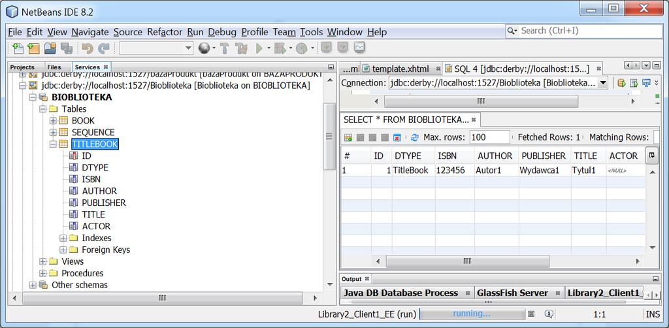This screenshot has height=328, width=669.
Task: Open the Refactor menu
Action: tap(165, 32)
